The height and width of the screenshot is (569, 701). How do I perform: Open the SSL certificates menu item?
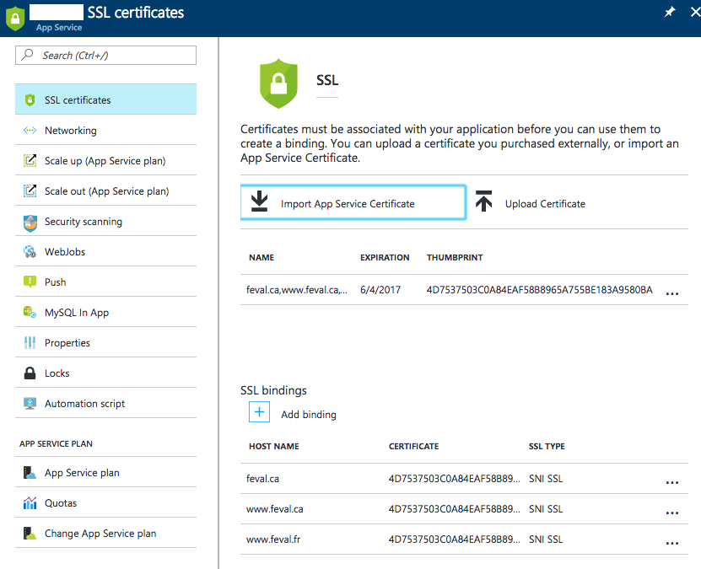coord(106,99)
